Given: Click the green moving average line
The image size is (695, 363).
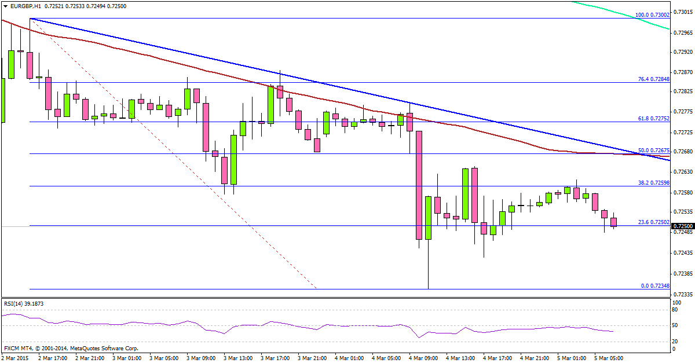Looking at the screenshot, I should [625, 16].
